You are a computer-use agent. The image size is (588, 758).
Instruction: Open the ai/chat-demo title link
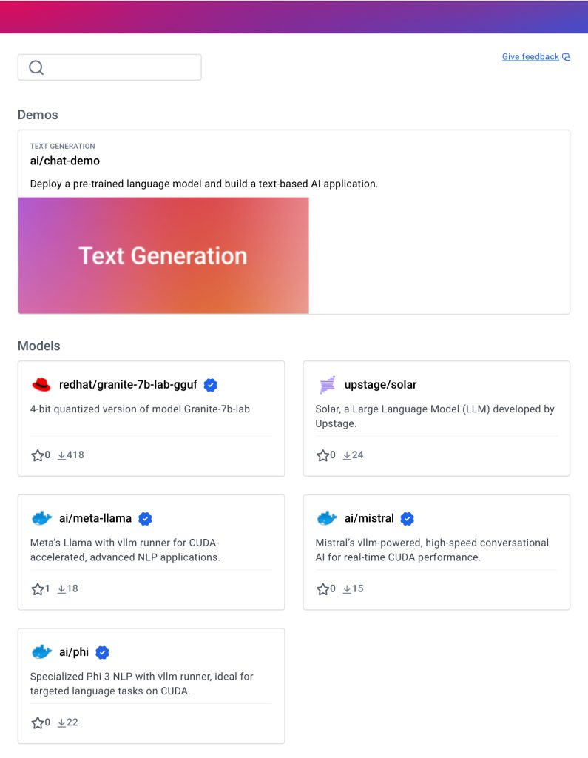65,161
